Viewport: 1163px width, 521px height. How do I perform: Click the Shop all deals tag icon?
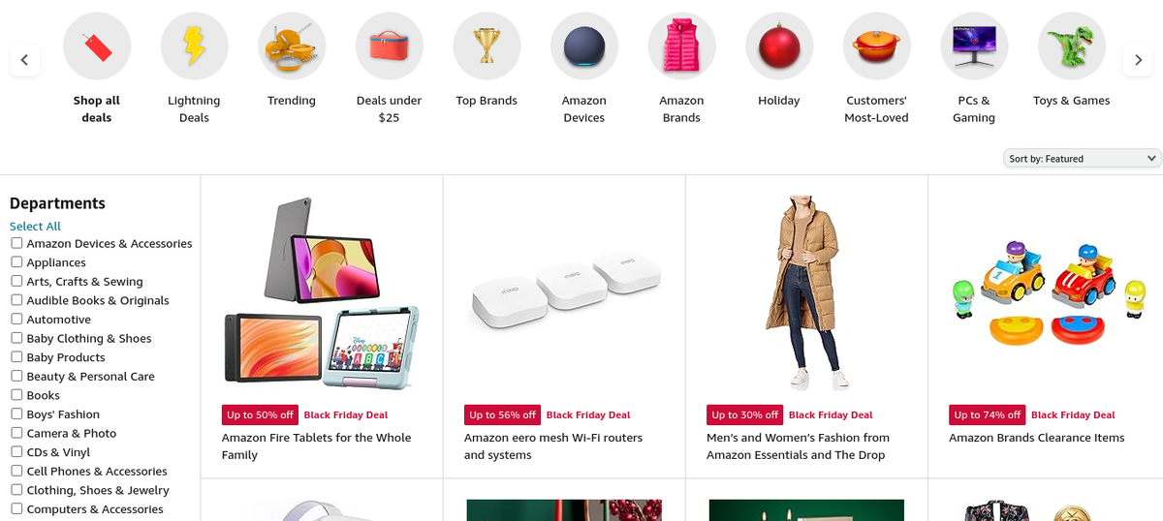pyautogui.click(x=97, y=46)
